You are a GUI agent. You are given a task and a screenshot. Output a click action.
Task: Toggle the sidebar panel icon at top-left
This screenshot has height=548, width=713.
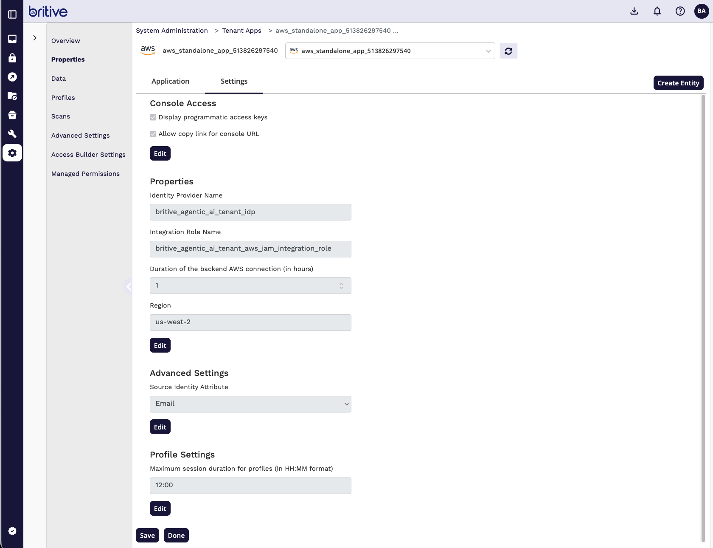coord(12,14)
